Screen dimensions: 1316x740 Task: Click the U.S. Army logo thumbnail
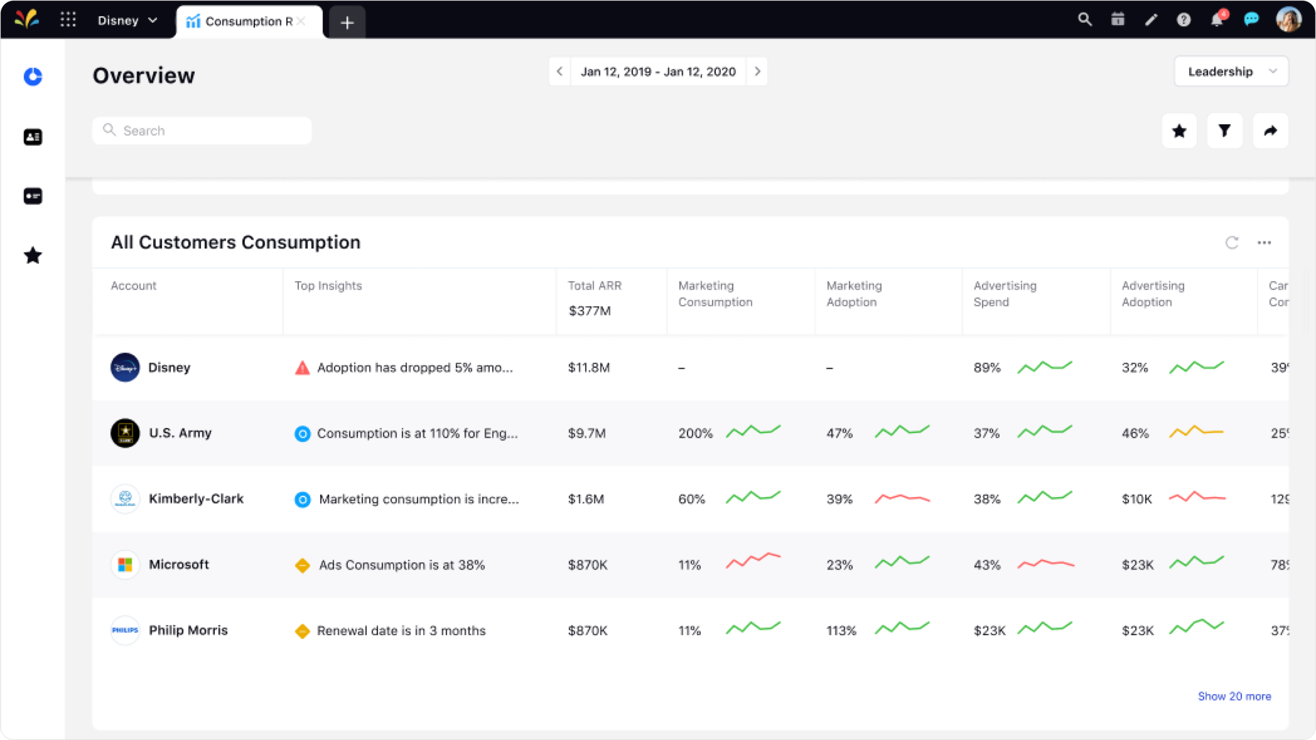point(125,433)
